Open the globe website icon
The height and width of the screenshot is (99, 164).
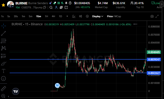(61, 7)
